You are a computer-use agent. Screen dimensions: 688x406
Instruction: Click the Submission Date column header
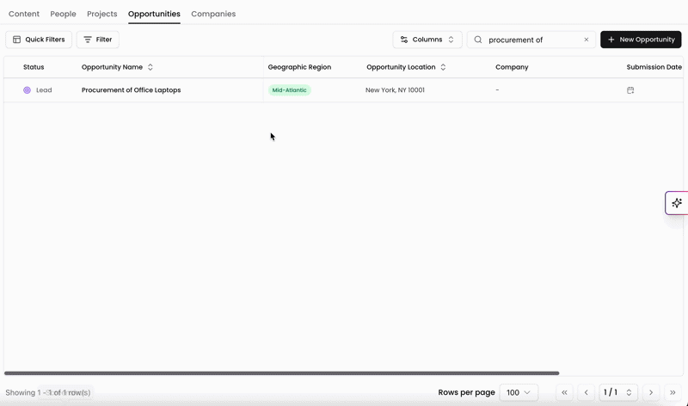click(654, 67)
